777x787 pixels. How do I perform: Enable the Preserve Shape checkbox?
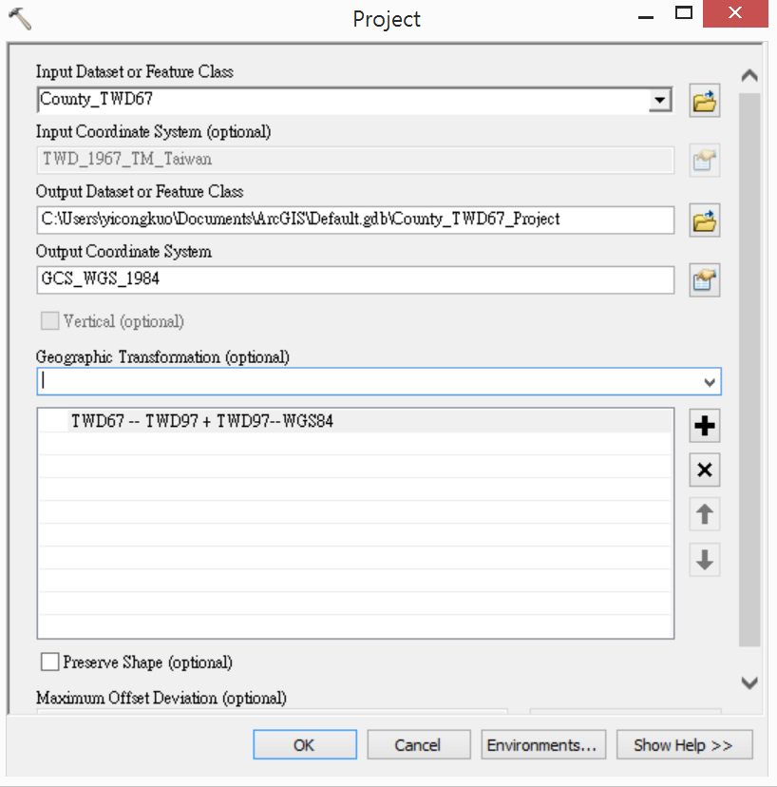[49, 662]
